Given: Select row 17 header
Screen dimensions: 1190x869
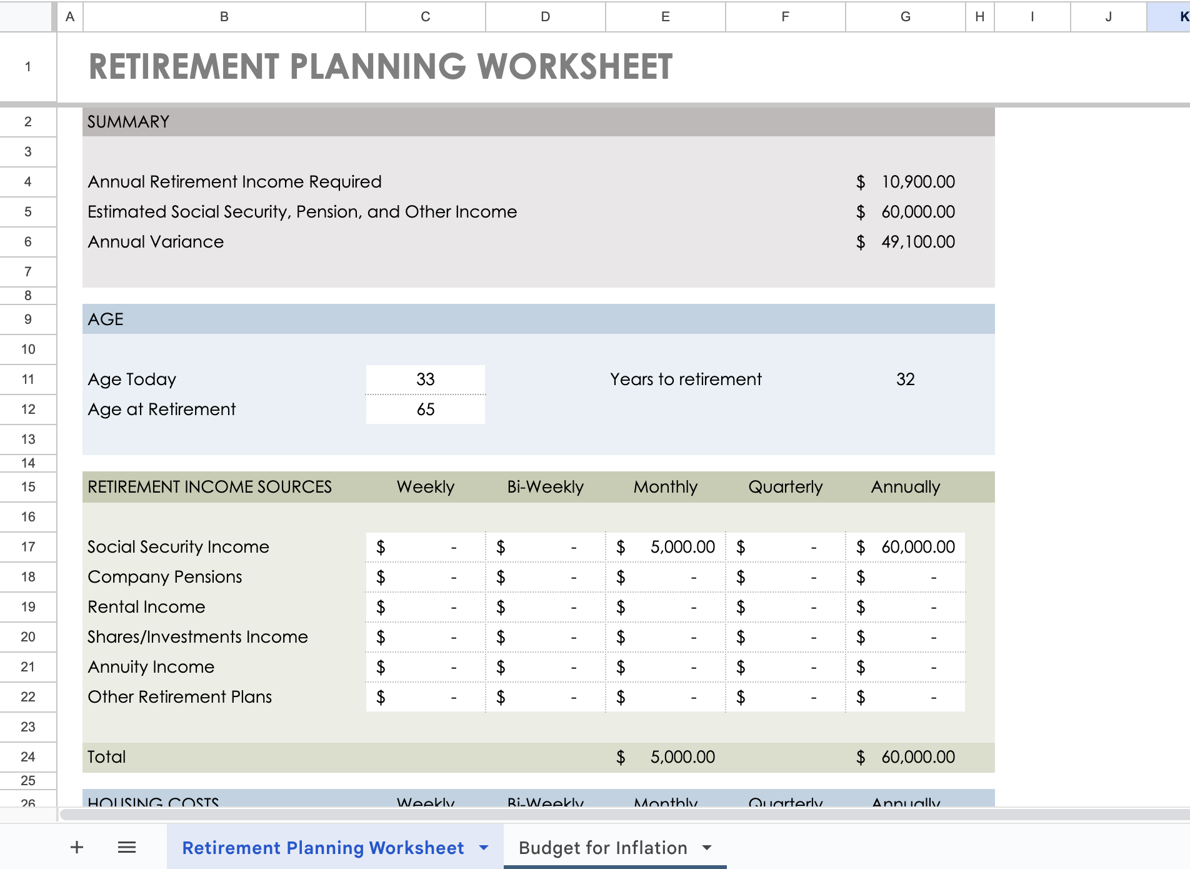Looking at the screenshot, I should [x=28, y=547].
